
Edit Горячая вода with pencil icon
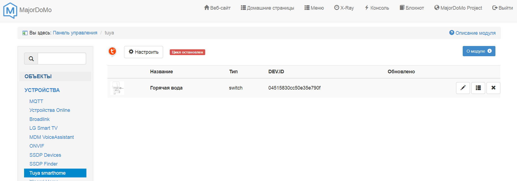pyautogui.click(x=463, y=88)
